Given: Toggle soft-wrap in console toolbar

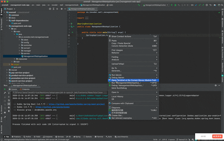Looking at the screenshot, I should pos(9,101).
